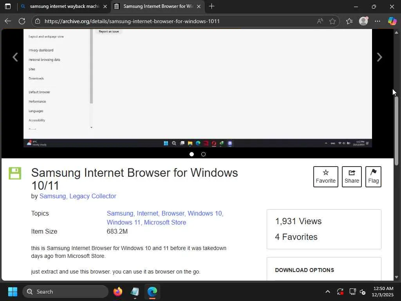The image size is (401, 301).
Task: Open network display tray icon
Action: (x=353, y=292)
